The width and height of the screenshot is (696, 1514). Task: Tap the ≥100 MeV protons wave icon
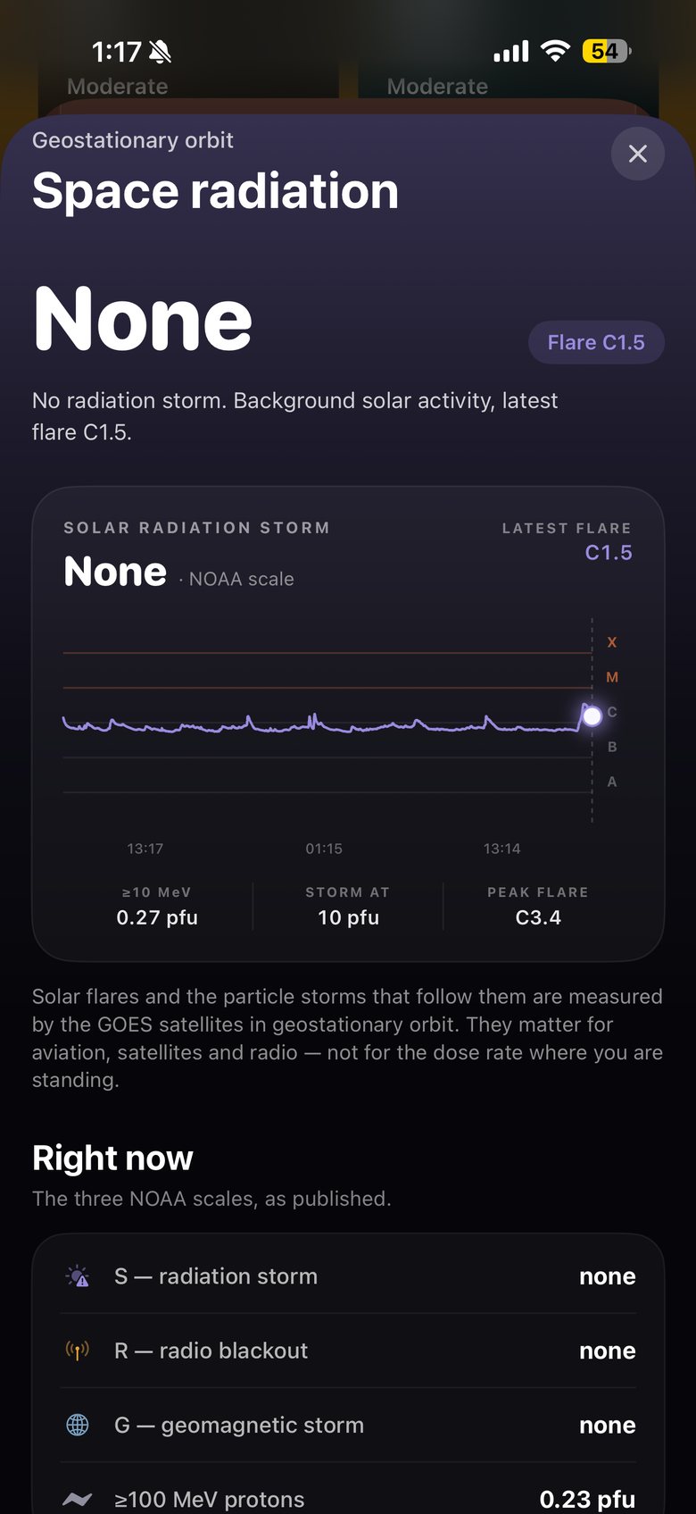tap(78, 1500)
